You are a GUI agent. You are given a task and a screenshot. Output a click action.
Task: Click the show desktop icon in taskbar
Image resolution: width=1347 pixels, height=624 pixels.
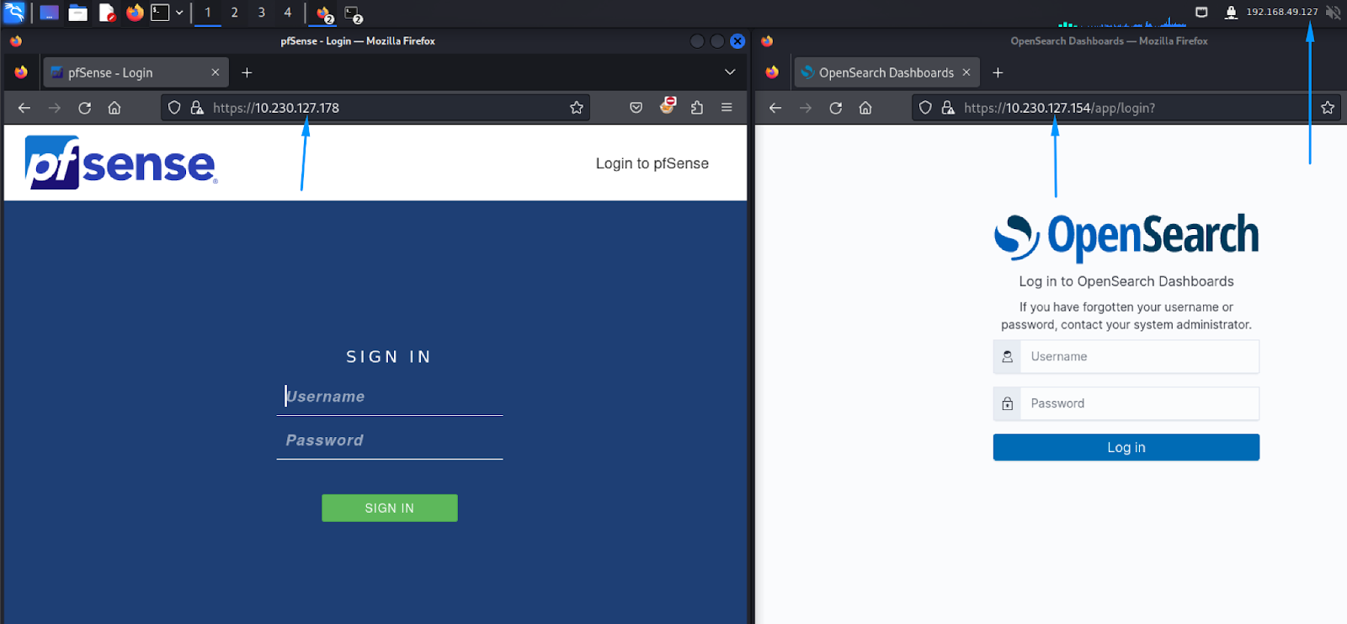49,13
